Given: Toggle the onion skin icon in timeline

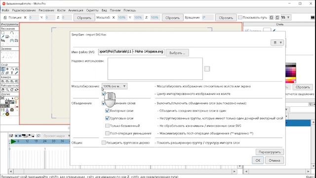Looking at the screenshot, I should click(39, 135).
